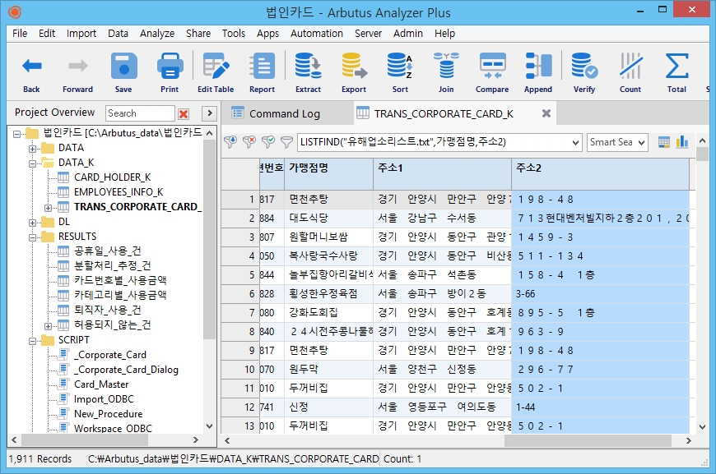Launch the Join command

[446, 72]
